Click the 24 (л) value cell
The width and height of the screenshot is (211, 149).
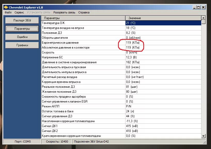(163, 111)
